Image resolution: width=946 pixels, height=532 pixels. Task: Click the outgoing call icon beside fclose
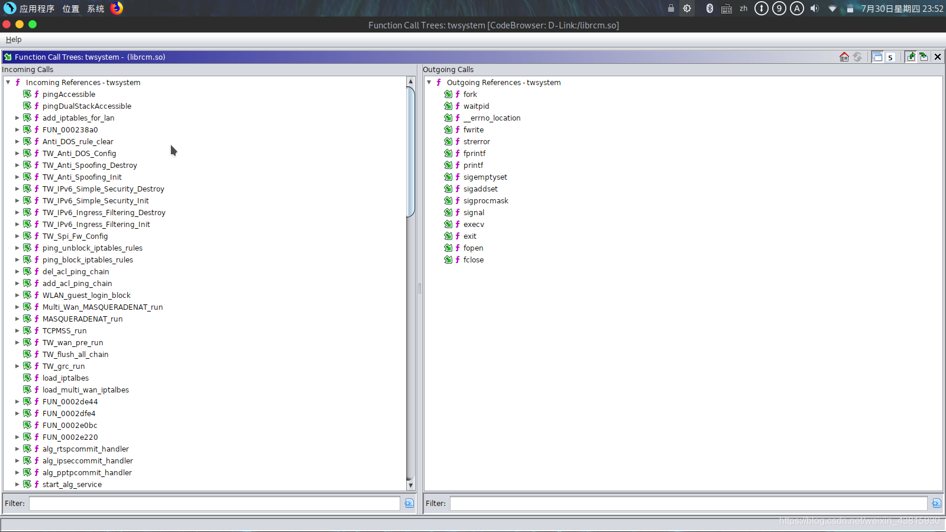[x=448, y=259]
